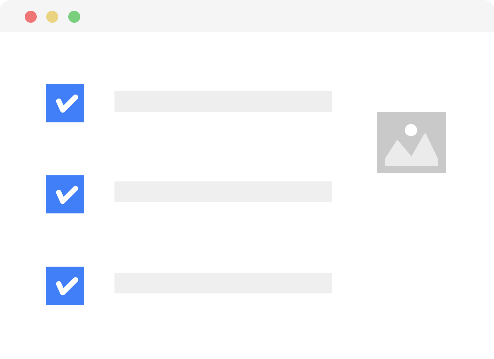Viewport: 494px width, 359px height.
Task: Select the top gray placeholder text bar
Action: click(223, 101)
